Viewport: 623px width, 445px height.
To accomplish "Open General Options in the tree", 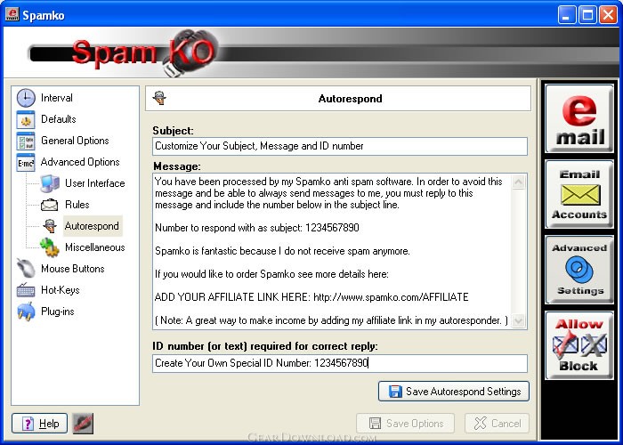I will pos(75,141).
